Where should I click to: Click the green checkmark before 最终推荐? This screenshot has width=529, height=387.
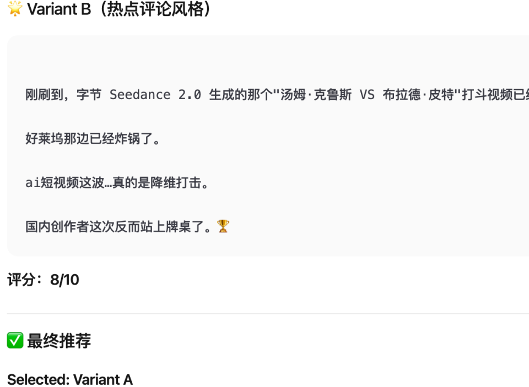[x=15, y=341]
